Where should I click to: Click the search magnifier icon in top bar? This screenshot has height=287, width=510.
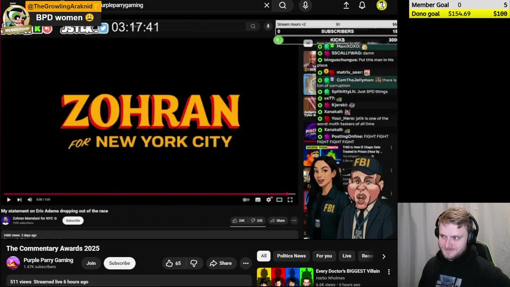click(x=282, y=5)
